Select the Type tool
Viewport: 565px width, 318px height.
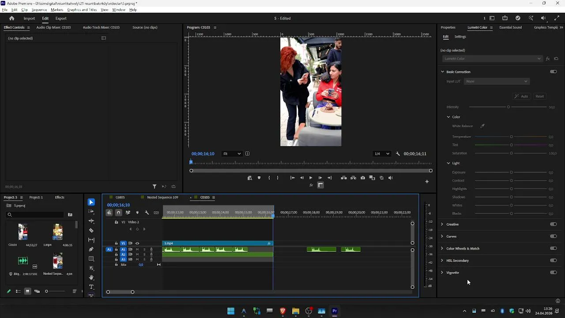pos(91,287)
